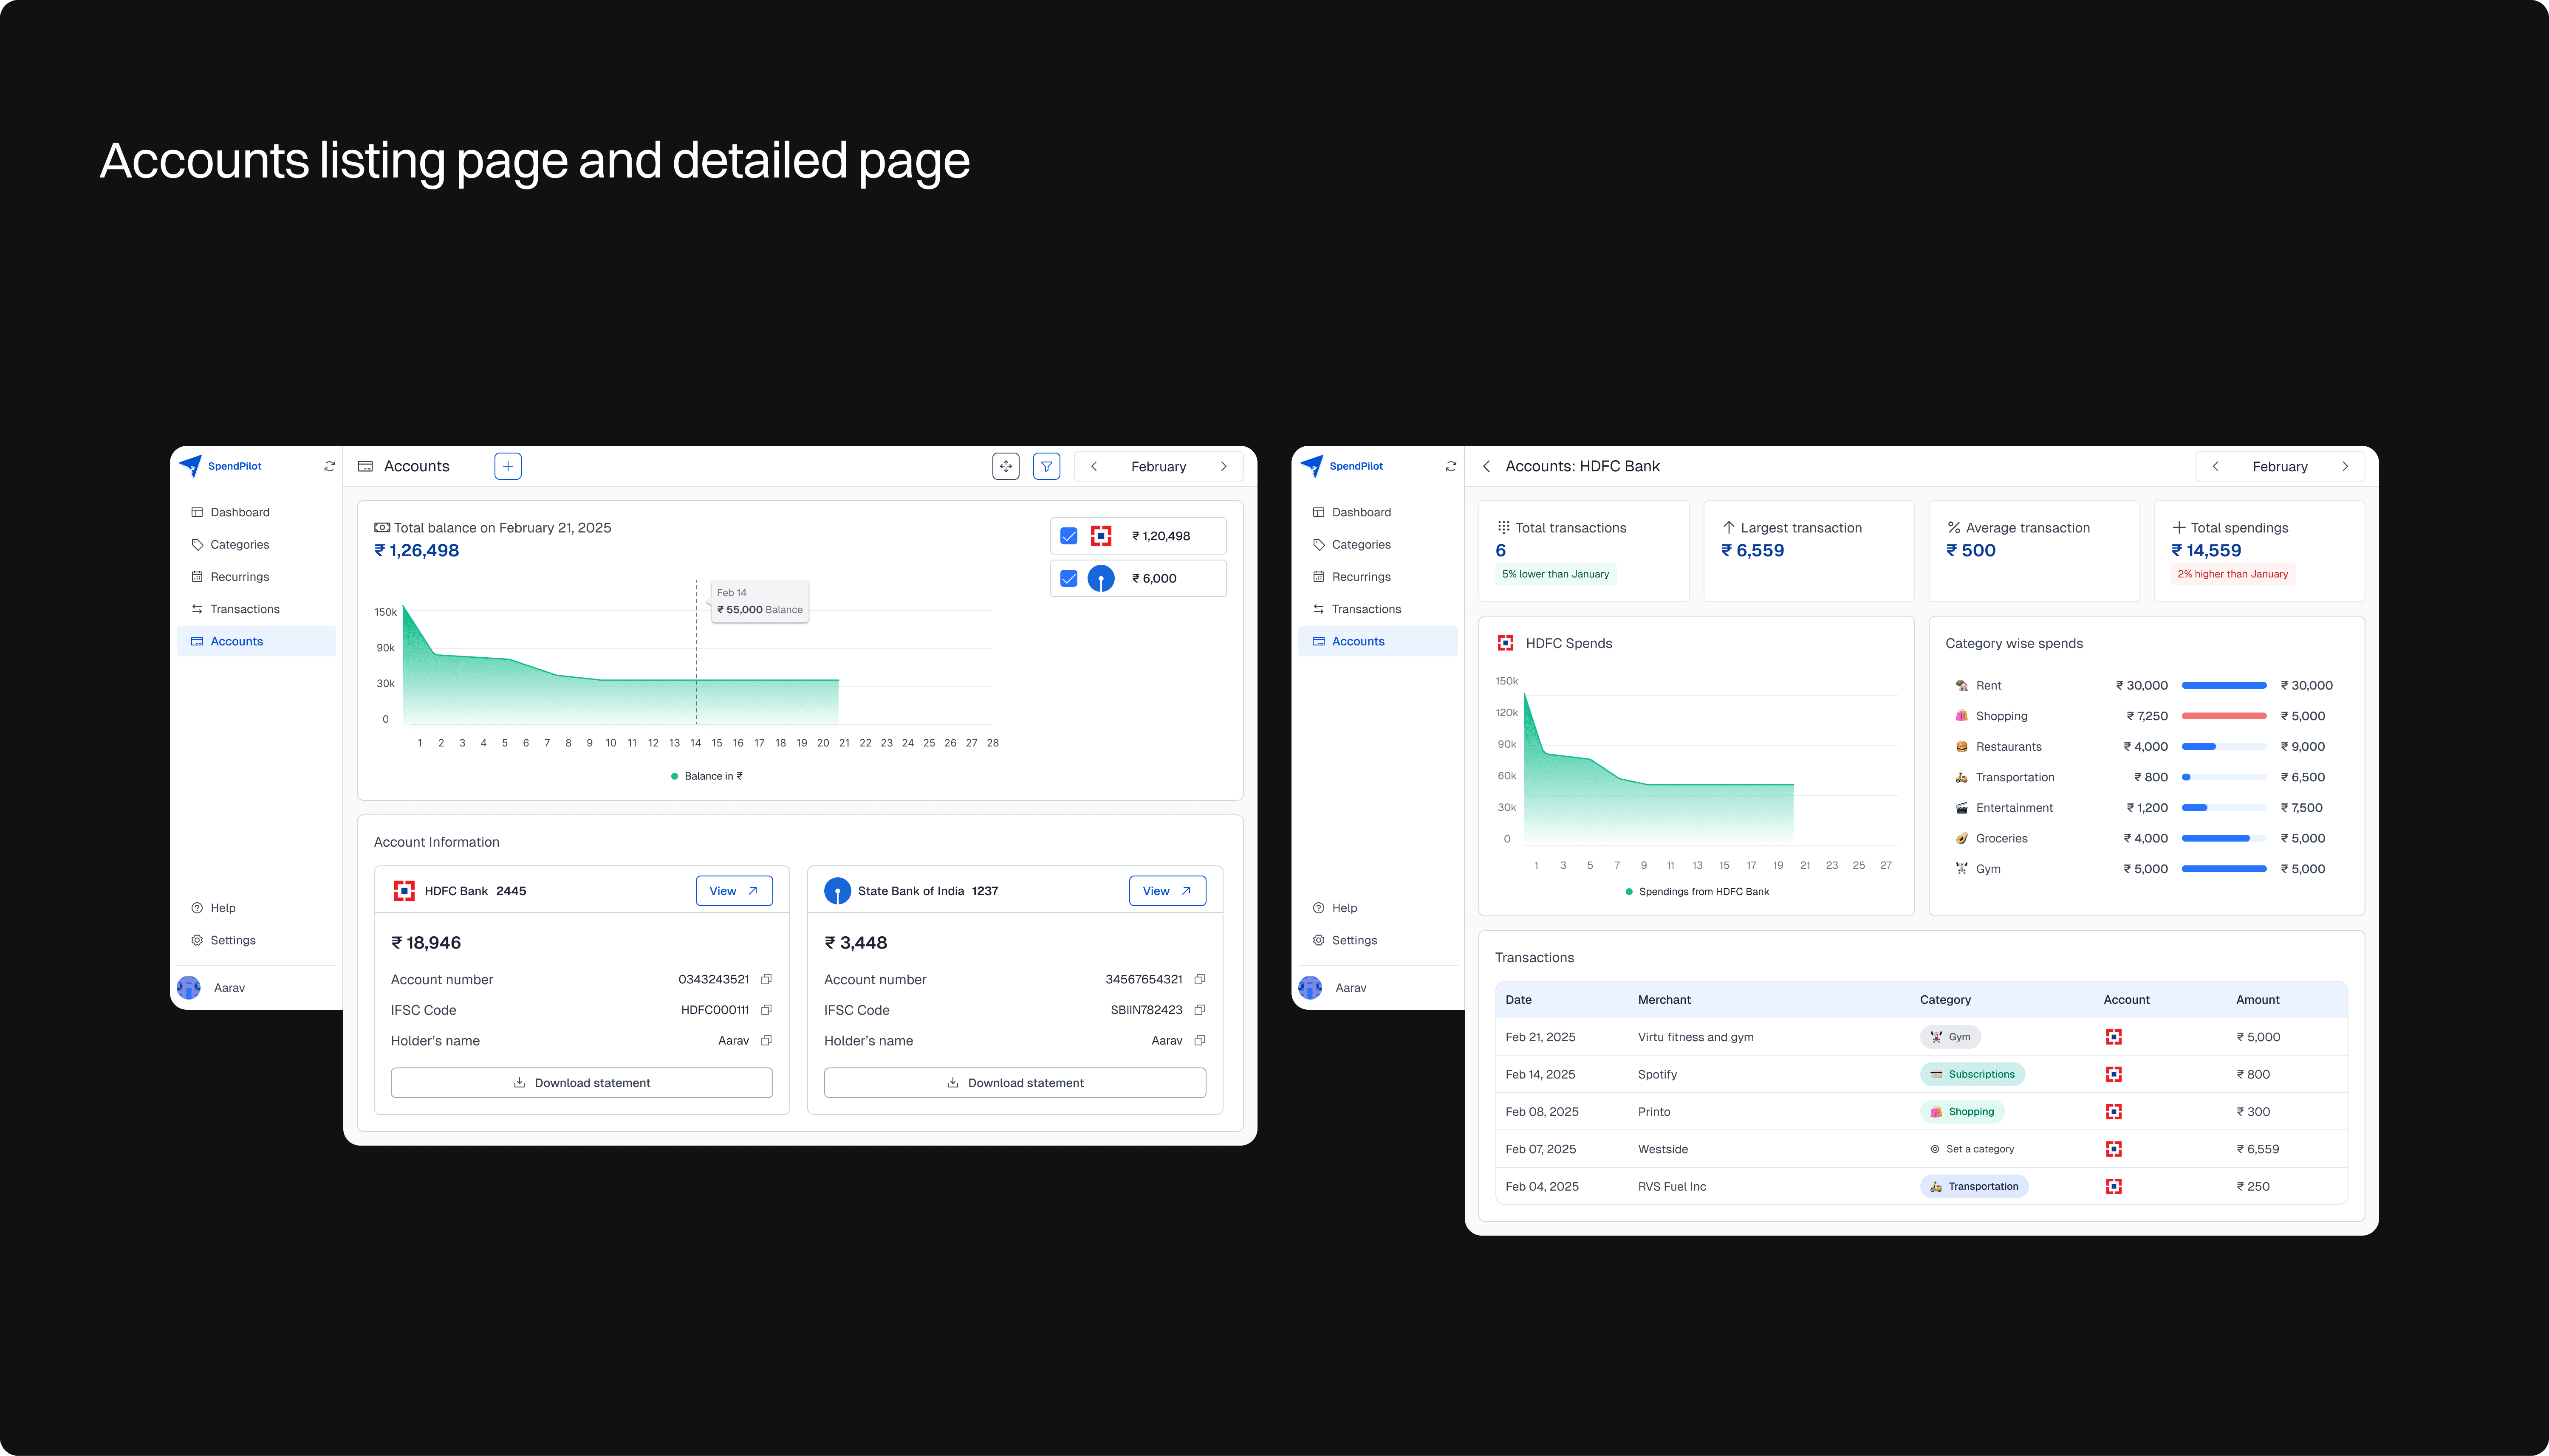Go to previous month in HDFC detail page

[x=2215, y=466]
